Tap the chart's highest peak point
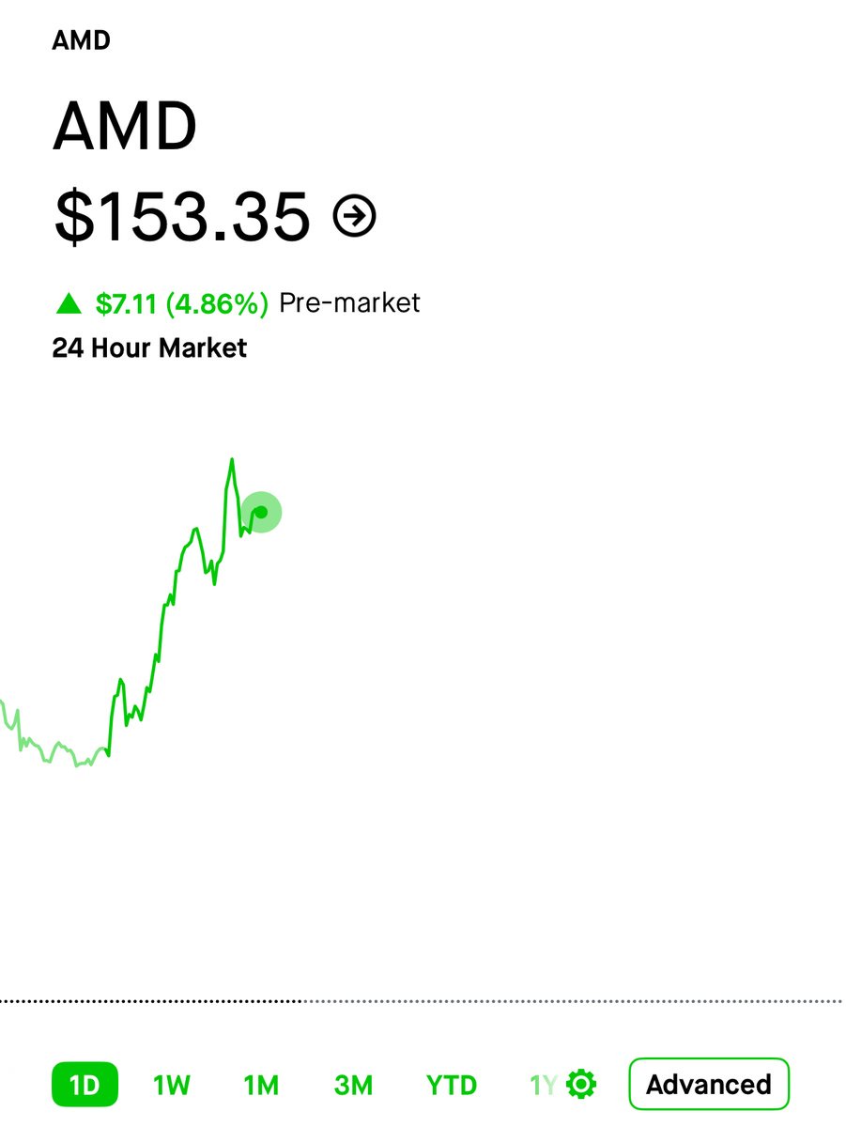This screenshot has height=1127, width=846. (232, 460)
